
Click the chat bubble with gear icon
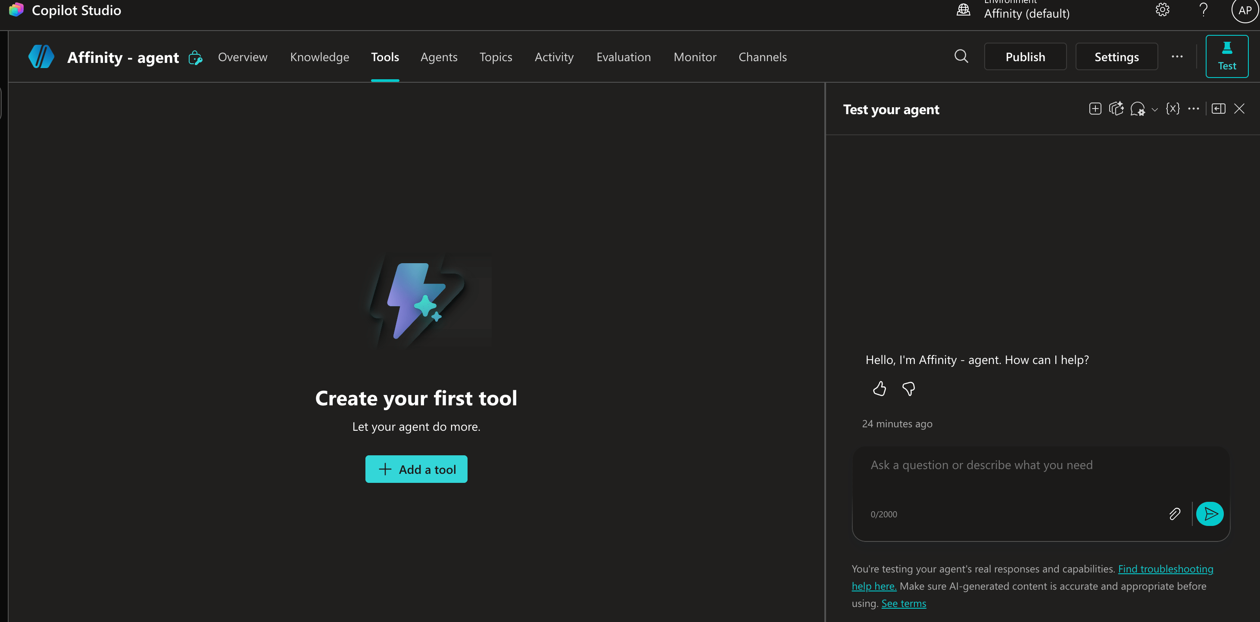click(x=1138, y=109)
